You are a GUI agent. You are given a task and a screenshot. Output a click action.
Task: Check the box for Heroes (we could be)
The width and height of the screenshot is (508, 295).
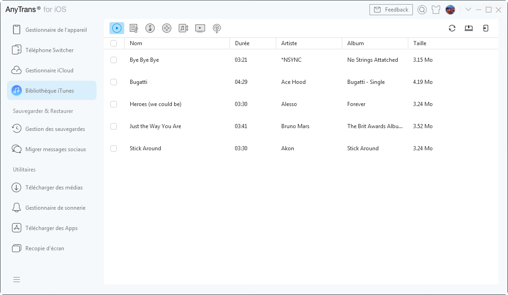pyautogui.click(x=114, y=104)
